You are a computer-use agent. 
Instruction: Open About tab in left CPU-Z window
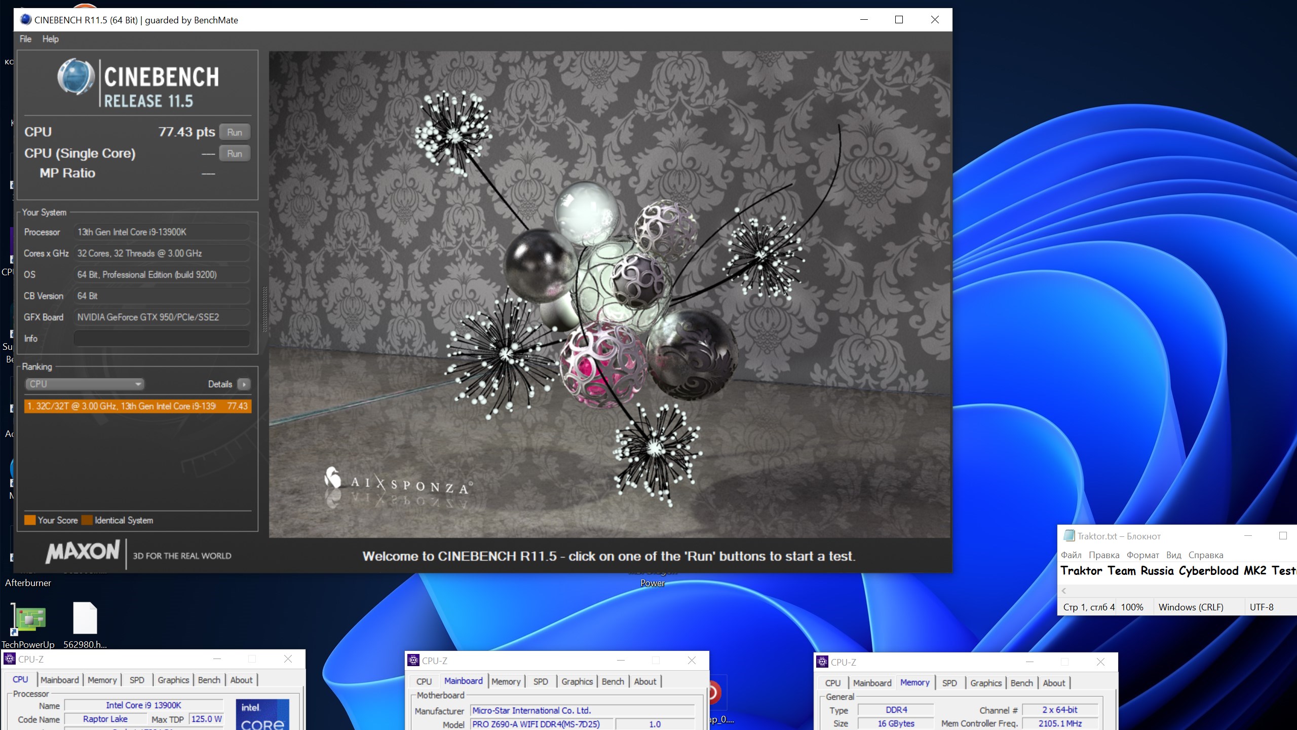point(241,680)
